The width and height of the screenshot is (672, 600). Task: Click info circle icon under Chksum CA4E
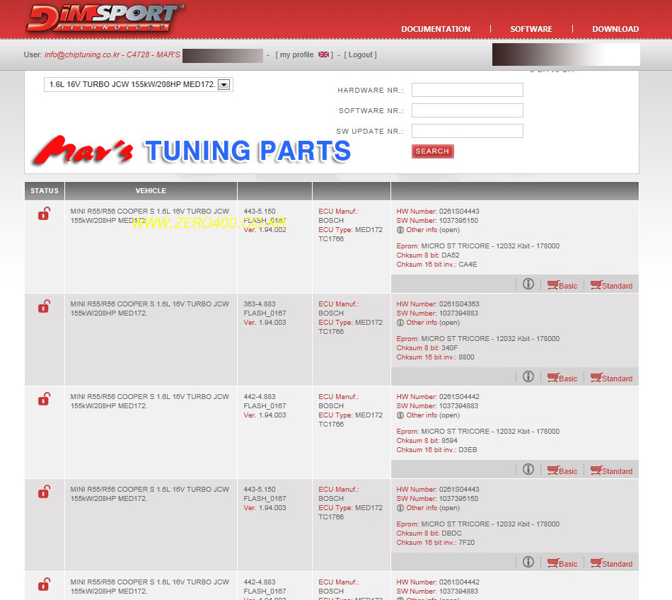[x=528, y=284]
